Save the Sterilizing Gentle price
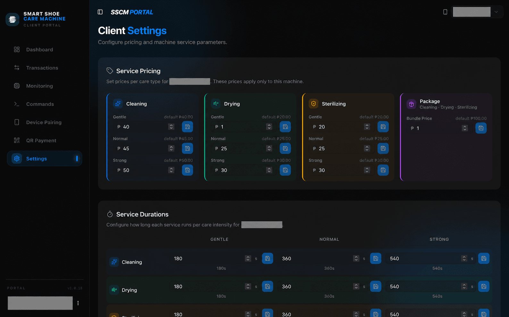 point(383,127)
